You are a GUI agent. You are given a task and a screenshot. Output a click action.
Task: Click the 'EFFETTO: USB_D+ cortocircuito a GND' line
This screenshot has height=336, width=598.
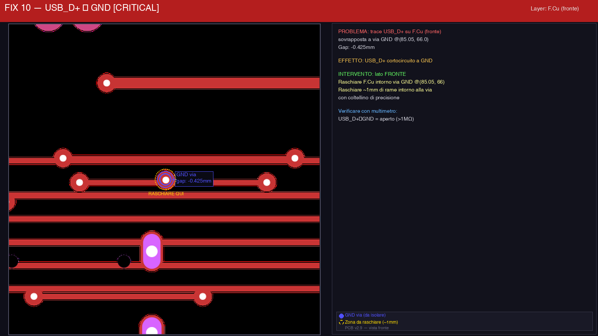385,61
